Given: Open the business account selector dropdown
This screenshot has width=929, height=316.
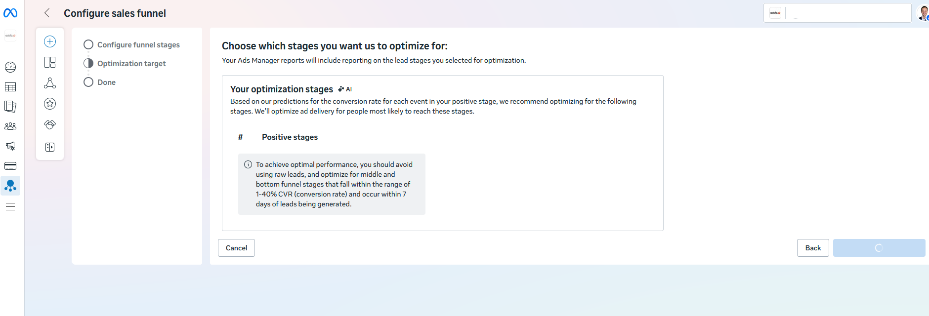Looking at the screenshot, I should [837, 13].
